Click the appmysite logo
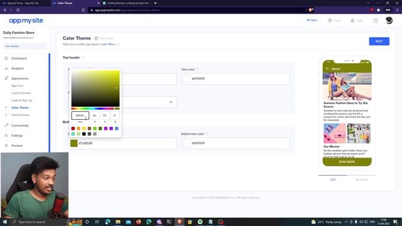Image resolution: width=402 pixels, height=226 pixels. [26, 21]
